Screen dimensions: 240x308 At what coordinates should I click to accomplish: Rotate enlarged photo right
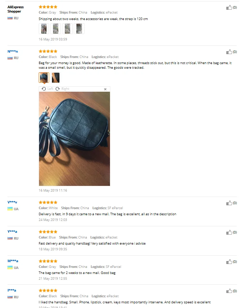pyautogui.click(x=62, y=89)
